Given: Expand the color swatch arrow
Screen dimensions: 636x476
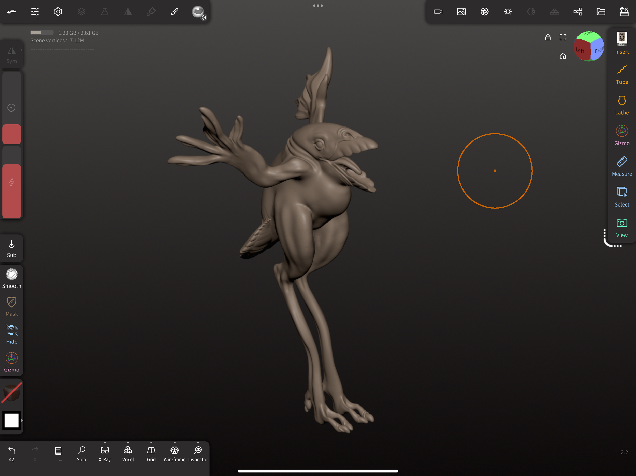Looking at the screenshot, I should click(22, 420).
